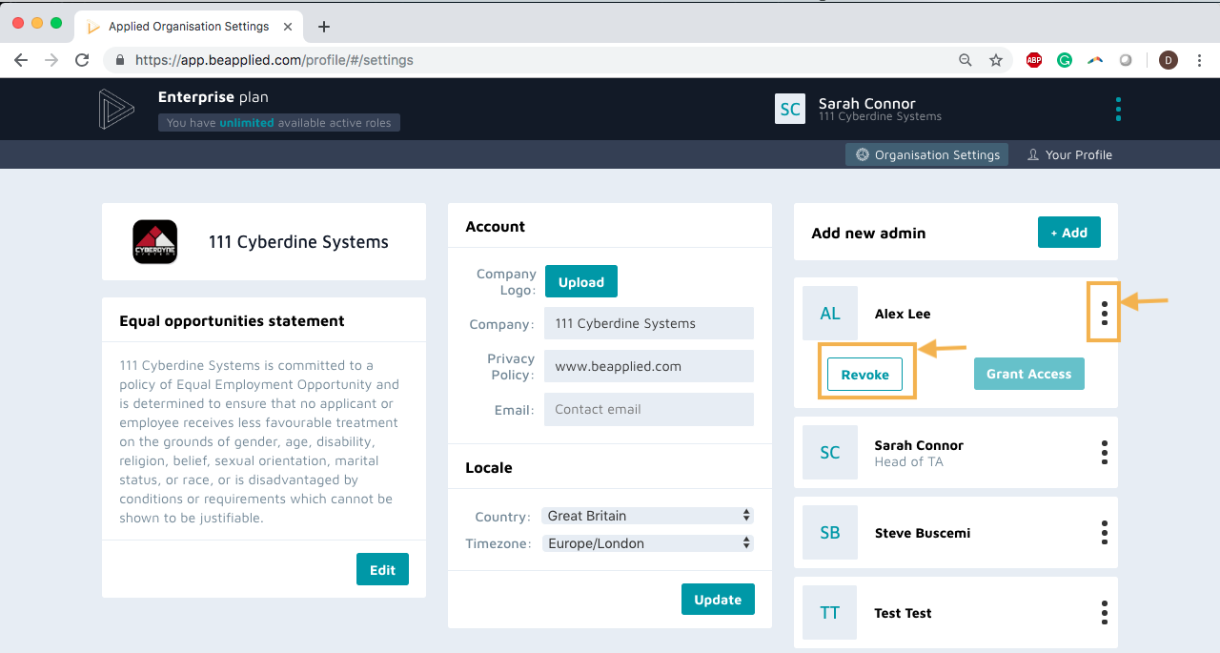The height and width of the screenshot is (653, 1220).
Task: Upload a company logo
Action: (580, 282)
